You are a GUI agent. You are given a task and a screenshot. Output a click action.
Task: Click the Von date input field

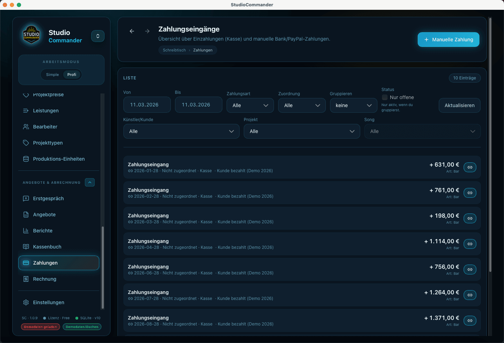click(x=147, y=105)
